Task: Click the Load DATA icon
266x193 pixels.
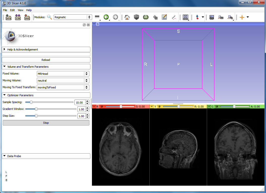Action: (8, 17)
